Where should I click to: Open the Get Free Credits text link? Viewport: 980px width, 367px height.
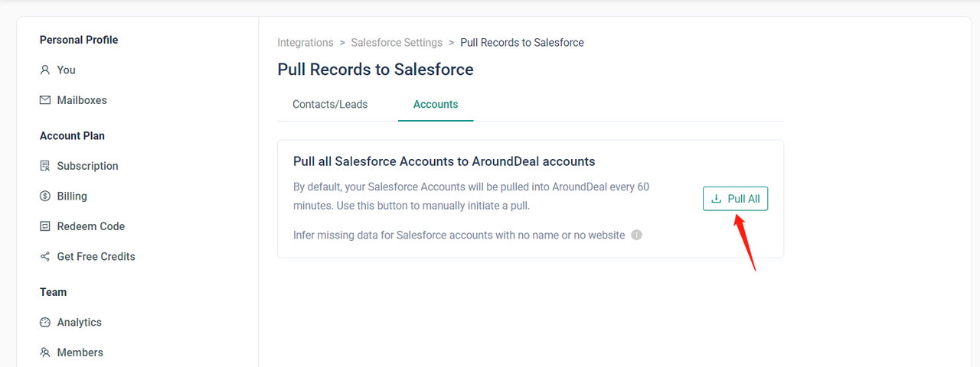(x=96, y=257)
